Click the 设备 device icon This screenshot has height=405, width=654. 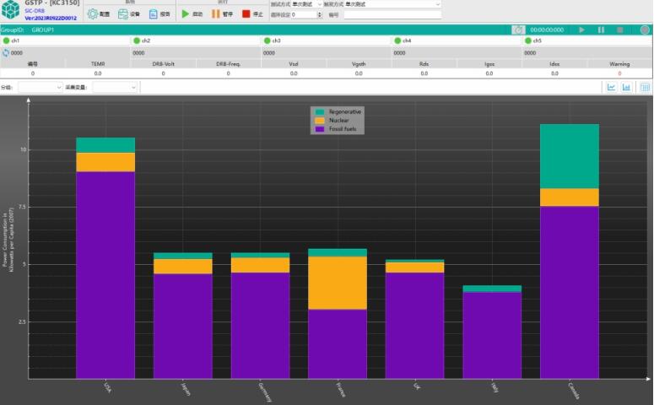pos(123,14)
